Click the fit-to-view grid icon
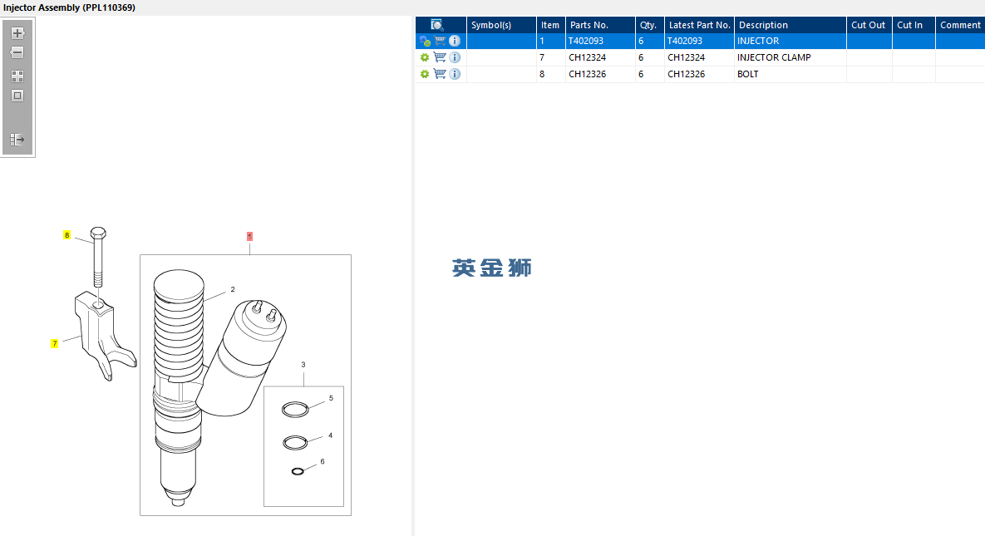This screenshot has width=985, height=536. (17, 76)
